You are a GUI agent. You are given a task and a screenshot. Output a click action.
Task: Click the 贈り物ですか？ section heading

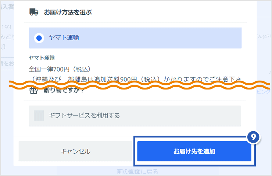tap(64, 90)
